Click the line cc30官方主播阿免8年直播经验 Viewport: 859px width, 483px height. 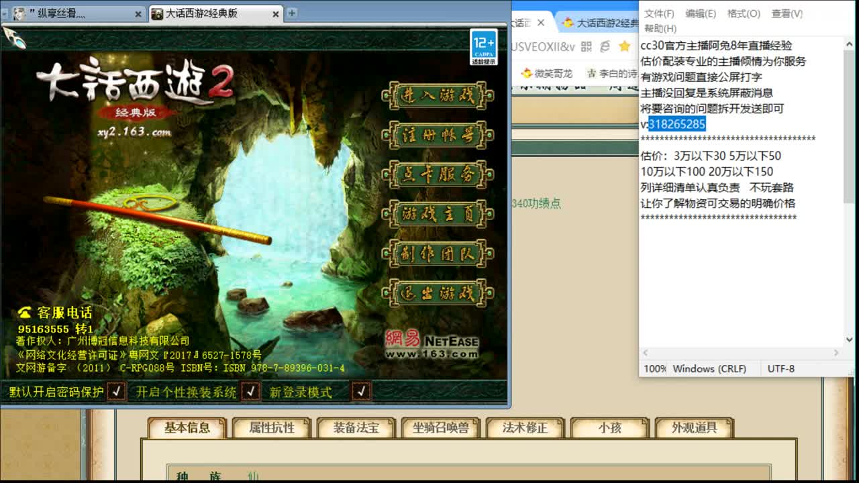(717, 46)
